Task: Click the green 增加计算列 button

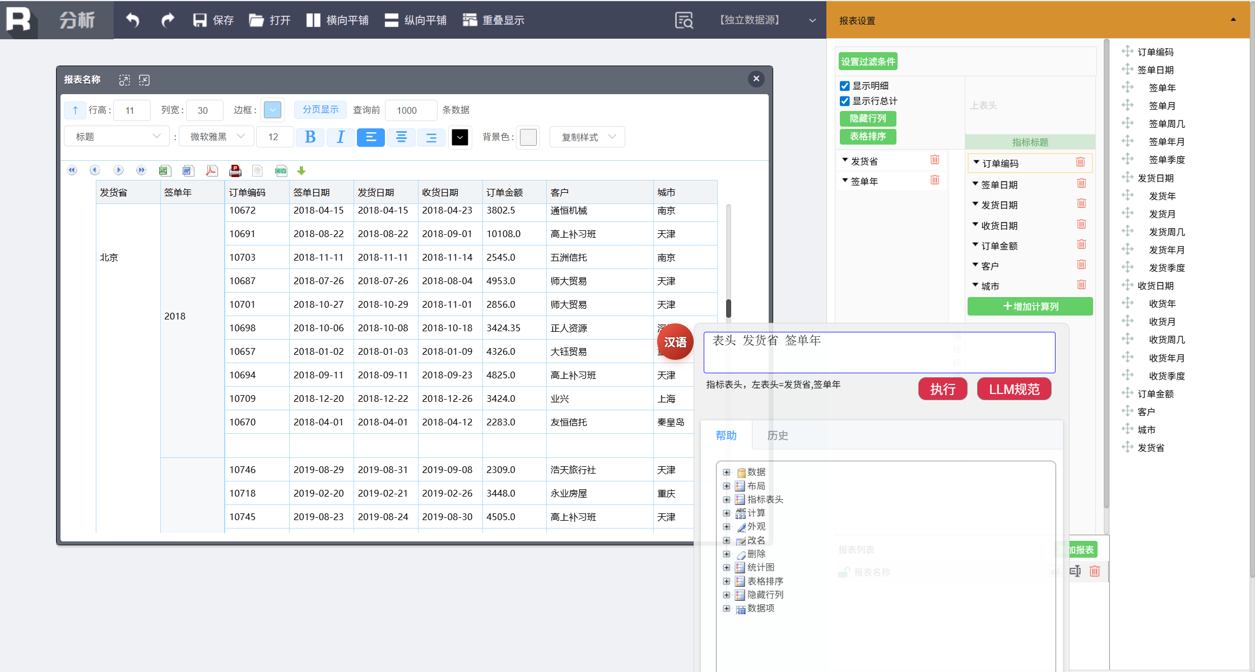Action: coord(1030,307)
